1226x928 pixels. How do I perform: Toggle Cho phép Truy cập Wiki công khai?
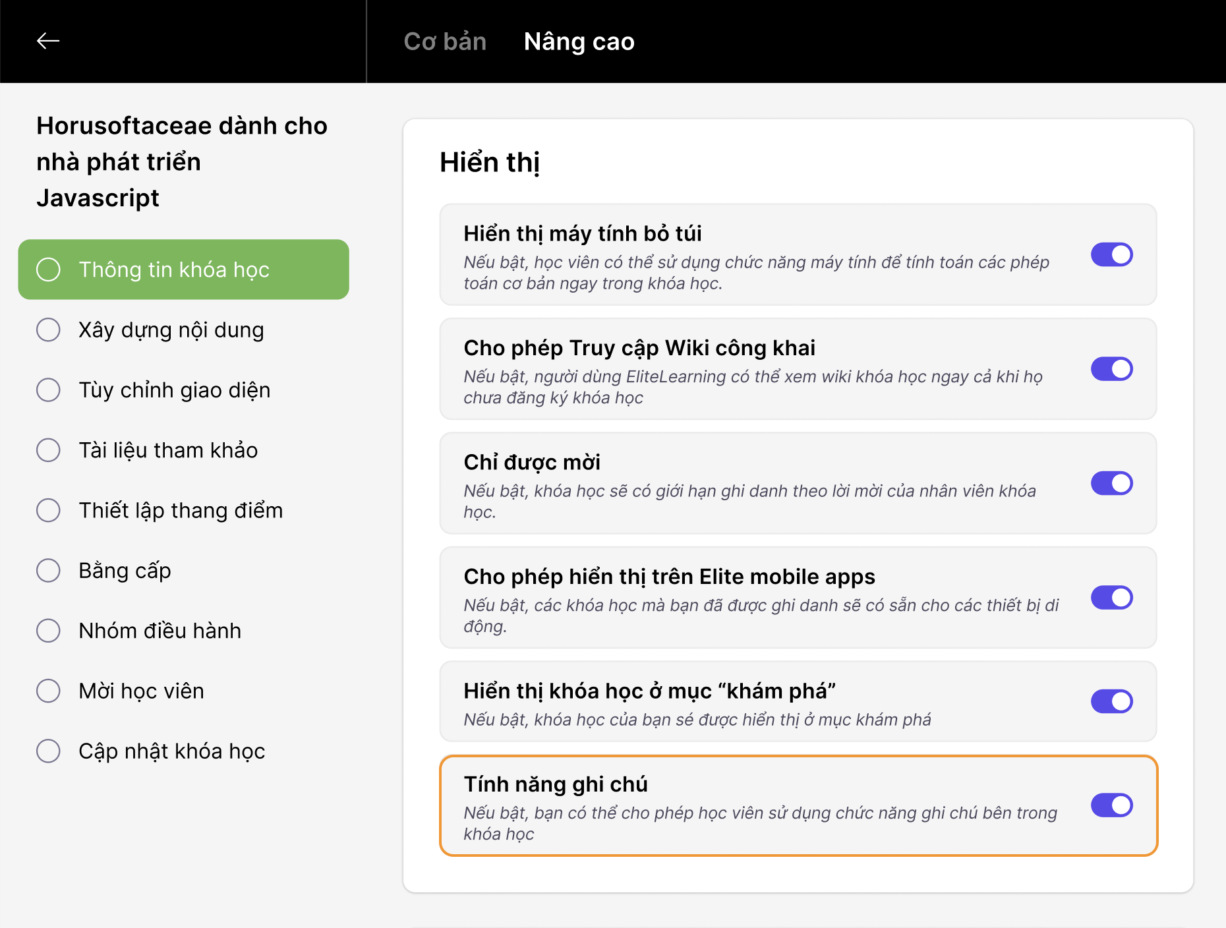click(1111, 369)
